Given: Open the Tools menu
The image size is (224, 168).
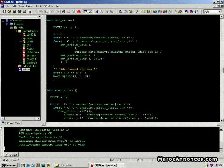Looking at the screenshot, I should (39, 6).
